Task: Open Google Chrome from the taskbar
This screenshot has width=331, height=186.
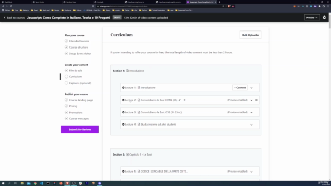Action: [x=35, y=183]
